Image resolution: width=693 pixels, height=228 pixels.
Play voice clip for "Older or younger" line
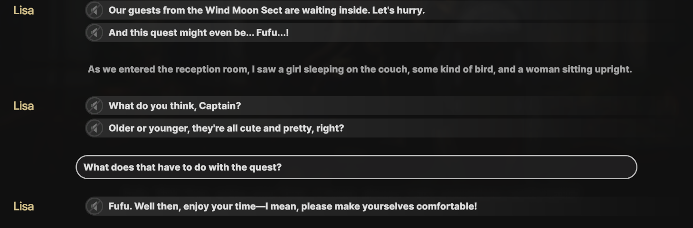pyautogui.click(x=95, y=128)
